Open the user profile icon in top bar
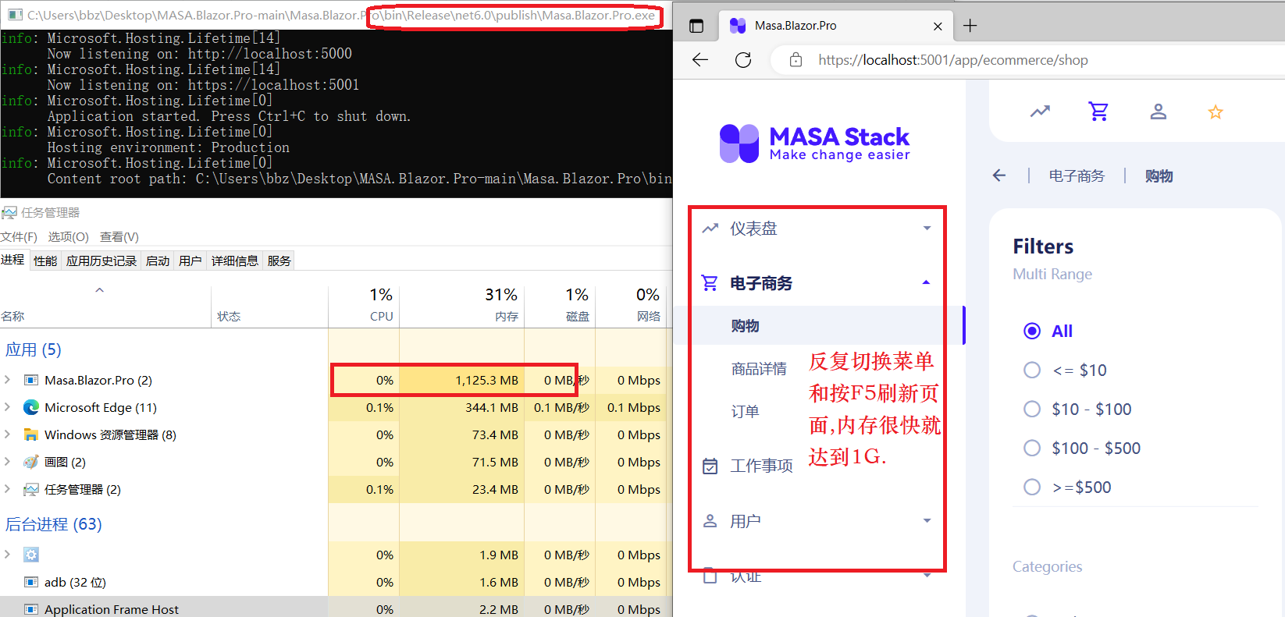The image size is (1285, 617). click(x=1158, y=112)
